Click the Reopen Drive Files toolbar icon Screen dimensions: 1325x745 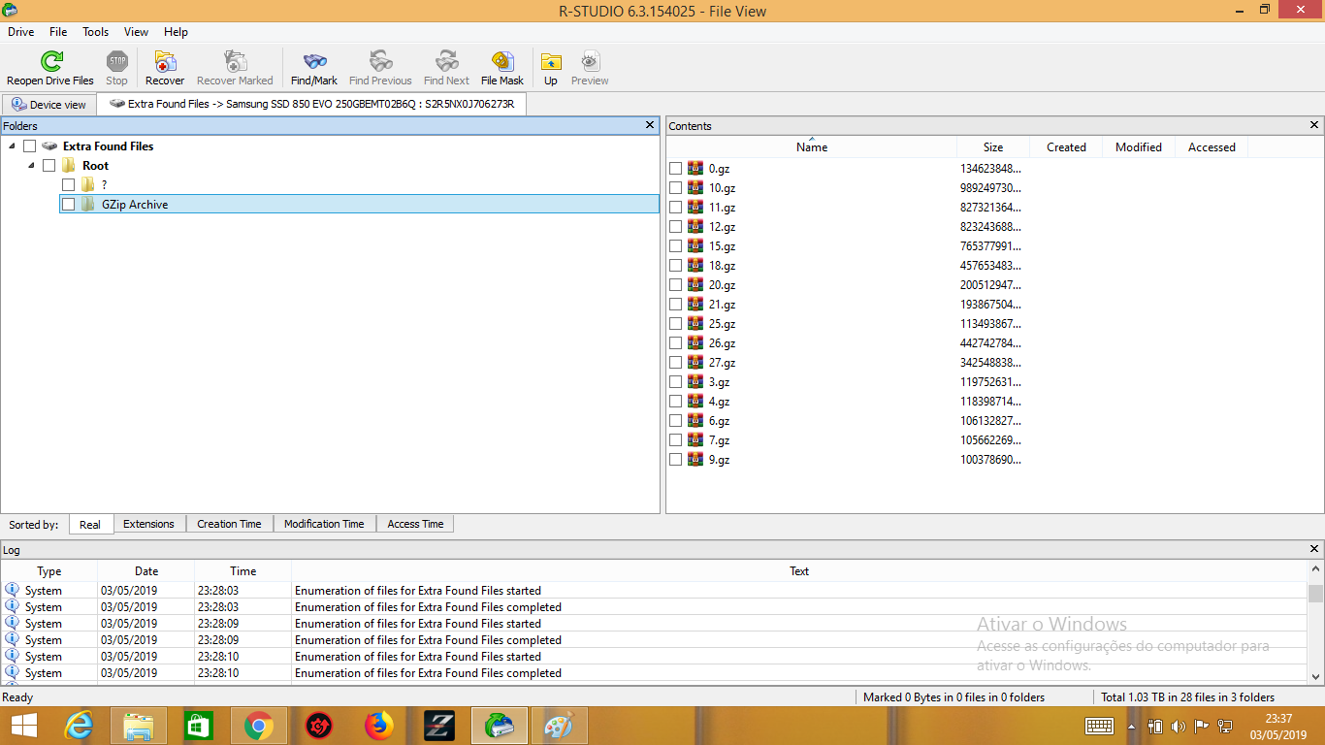[50, 62]
